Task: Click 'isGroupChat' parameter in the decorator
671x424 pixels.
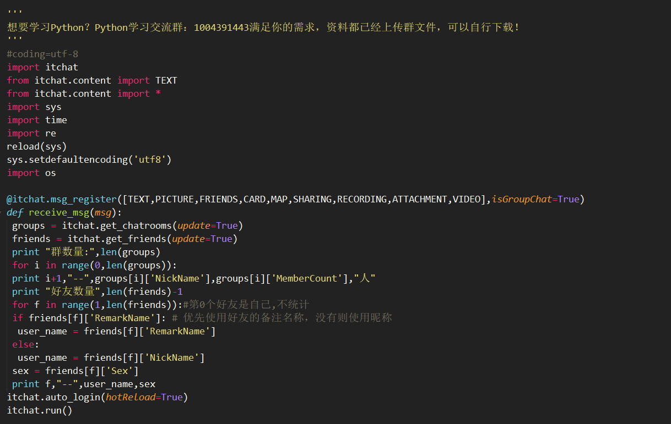Action: point(522,199)
